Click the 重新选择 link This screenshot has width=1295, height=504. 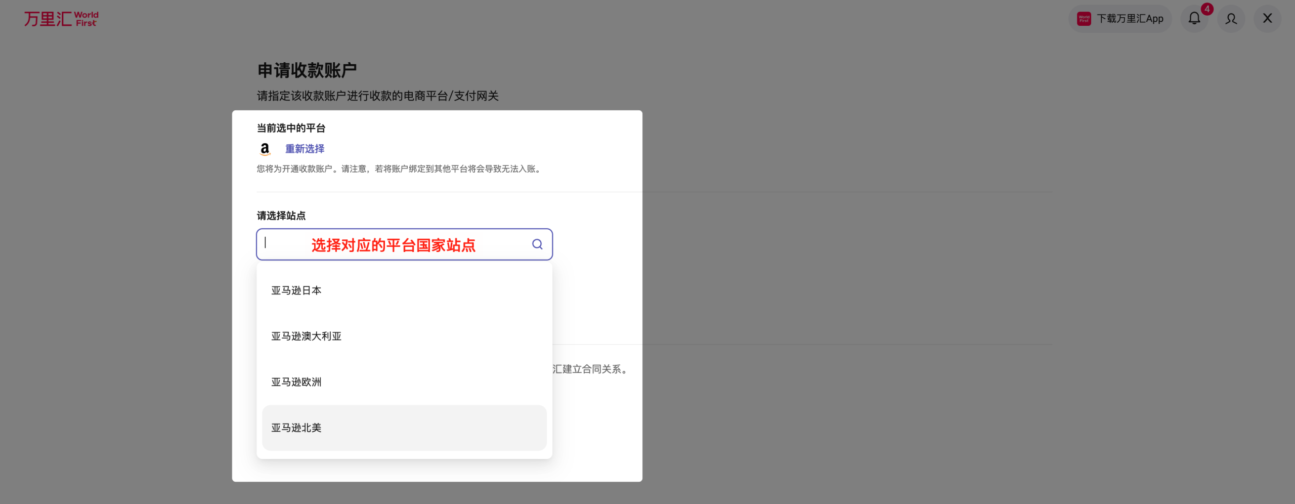(305, 149)
